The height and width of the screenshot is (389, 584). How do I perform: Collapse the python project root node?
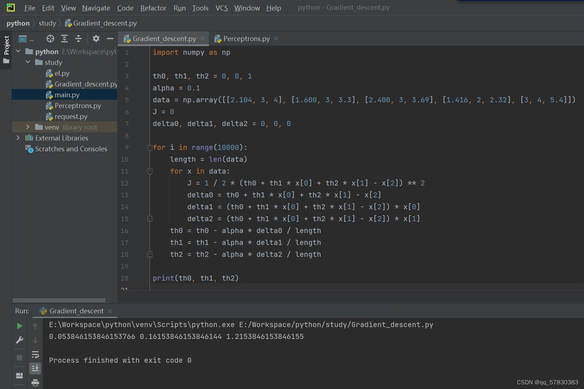coord(18,52)
